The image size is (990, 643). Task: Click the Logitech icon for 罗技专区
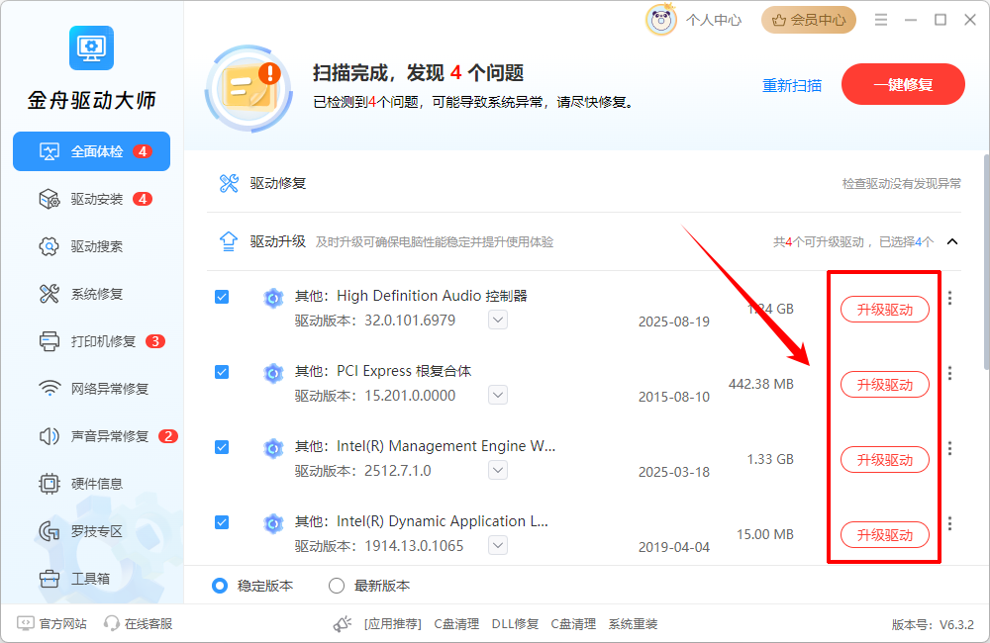[x=49, y=531]
